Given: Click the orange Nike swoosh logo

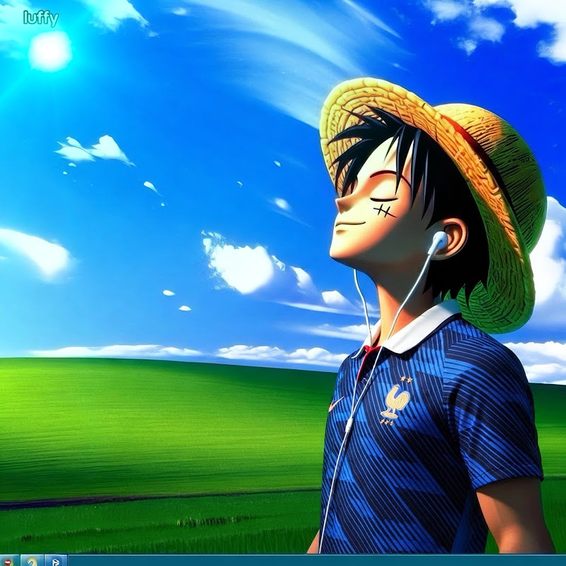Looking at the screenshot, I should click(335, 403).
